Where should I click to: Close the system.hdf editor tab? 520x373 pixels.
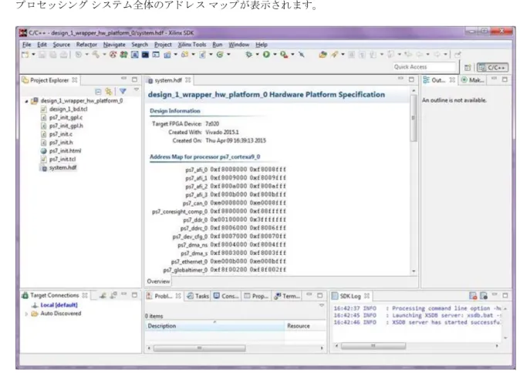(x=188, y=80)
